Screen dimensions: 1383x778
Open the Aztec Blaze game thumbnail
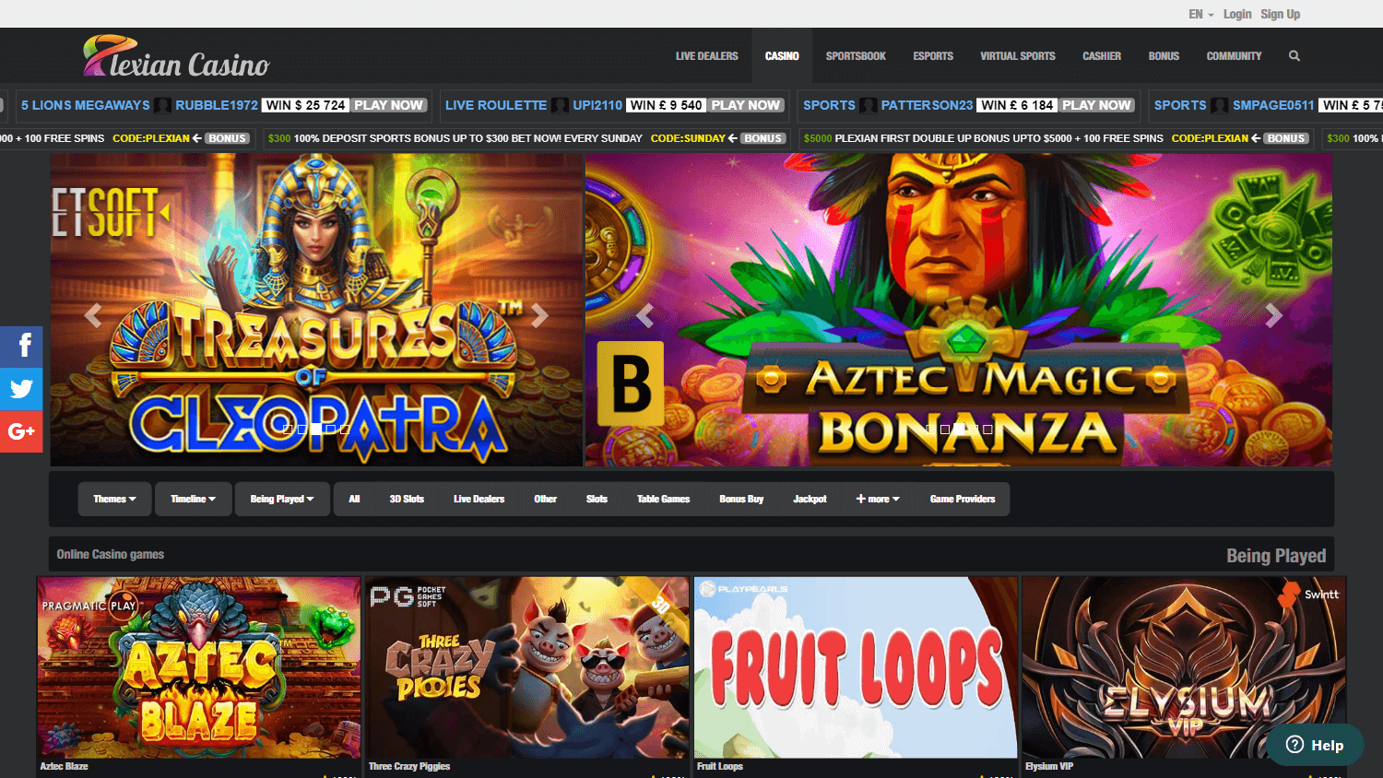point(199,667)
